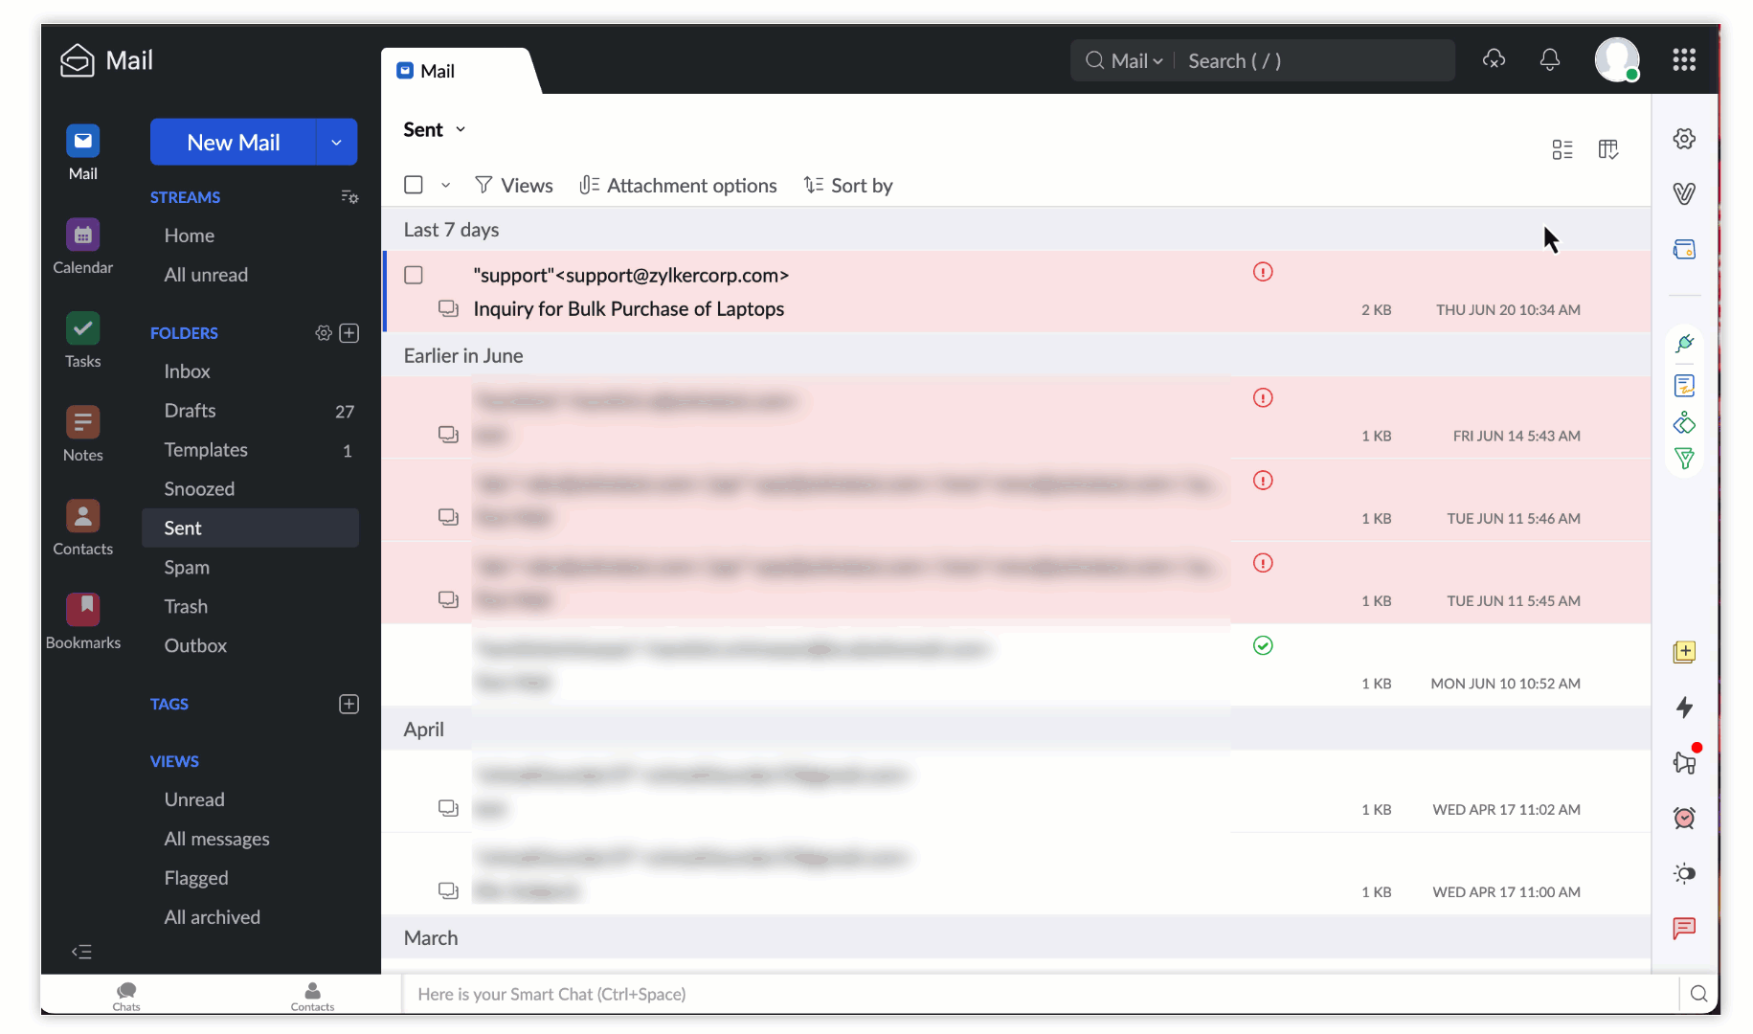Collapse the left sidebar

coord(81,952)
